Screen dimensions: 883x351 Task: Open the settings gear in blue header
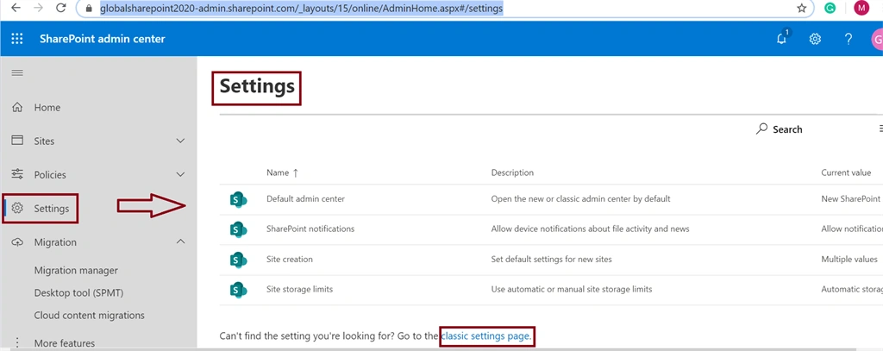pyautogui.click(x=815, y=39)
